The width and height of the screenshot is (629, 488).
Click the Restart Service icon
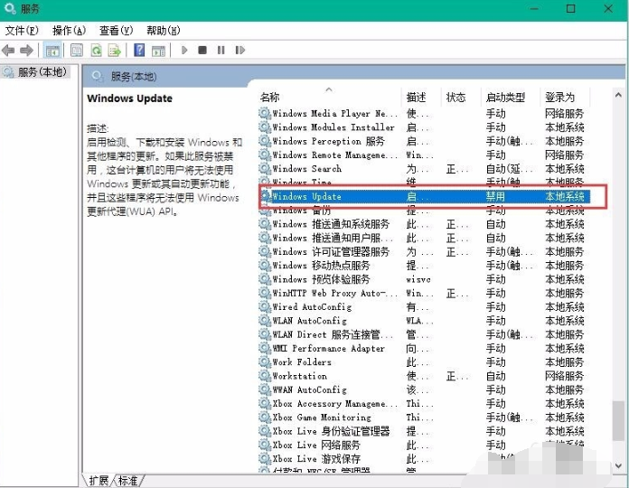(x=239, y=50)
